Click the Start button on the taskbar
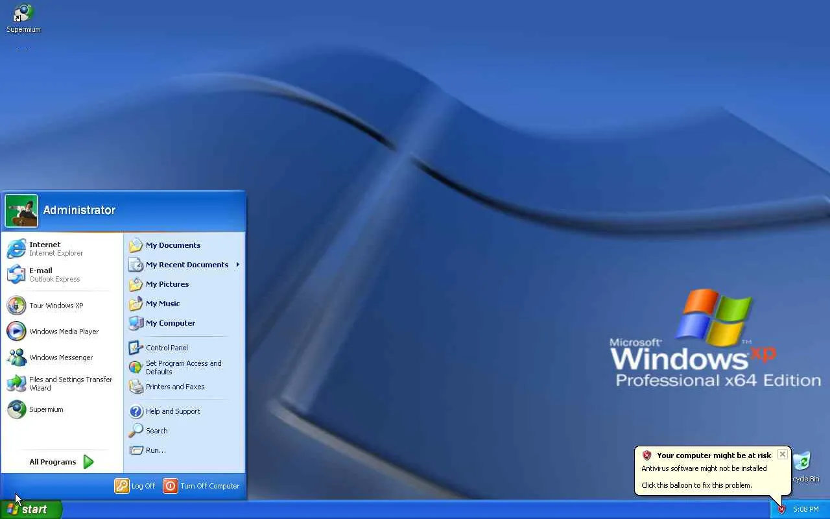 point(31,509)
